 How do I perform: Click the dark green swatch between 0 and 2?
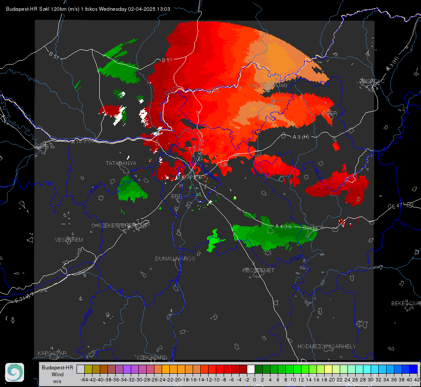pos(258,369)
